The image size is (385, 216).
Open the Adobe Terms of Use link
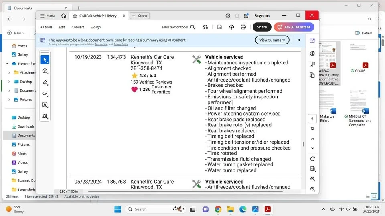tap(101, 44)
